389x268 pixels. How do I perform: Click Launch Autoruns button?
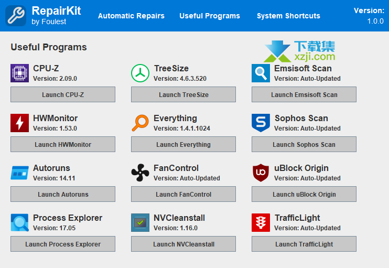click(63, 194)
